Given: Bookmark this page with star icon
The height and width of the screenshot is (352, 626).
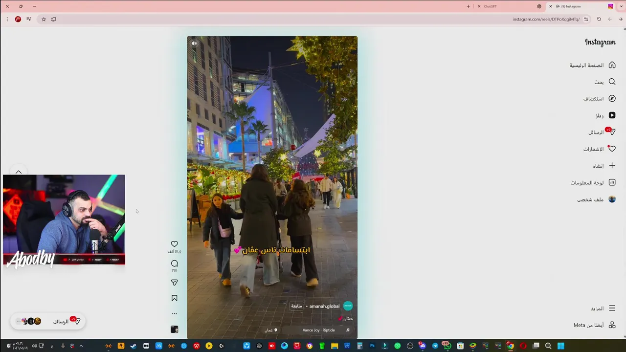Looking at the screenshot, I should [x=44, y=19].
